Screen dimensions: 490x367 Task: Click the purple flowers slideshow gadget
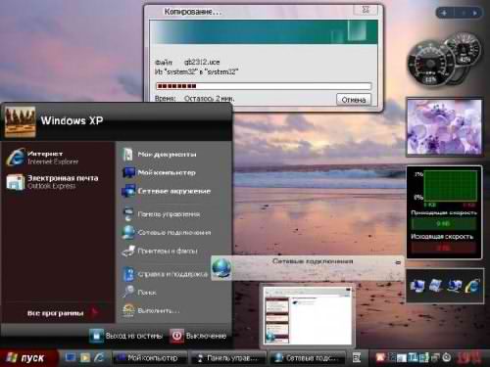pyautogui.click(x=444, y=127)
